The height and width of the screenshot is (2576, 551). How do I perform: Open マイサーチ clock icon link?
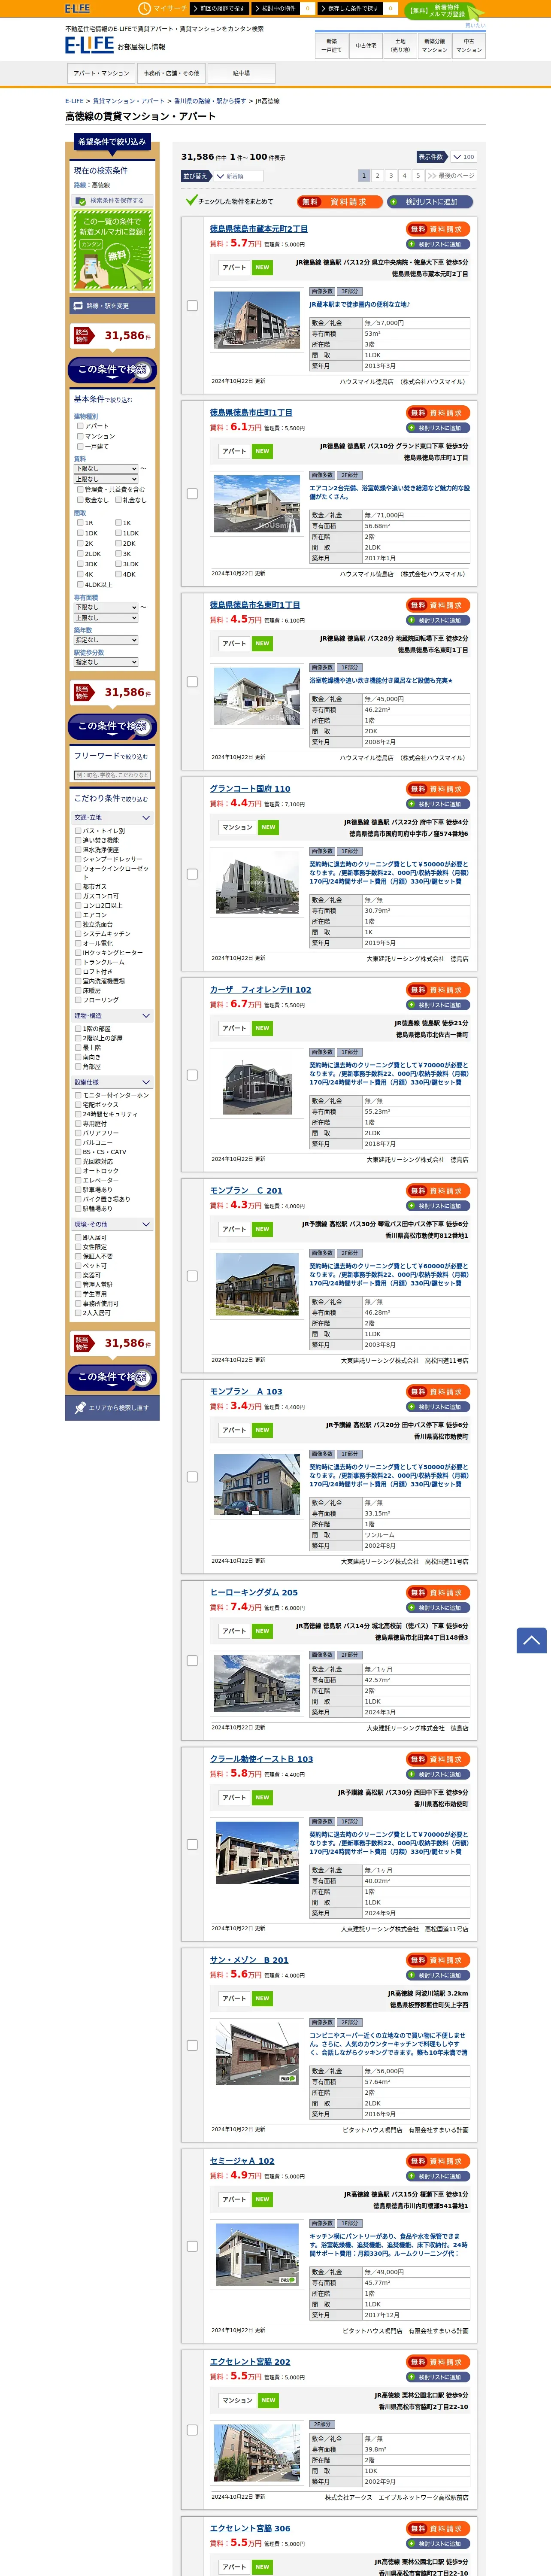click(x=162, y=8)
